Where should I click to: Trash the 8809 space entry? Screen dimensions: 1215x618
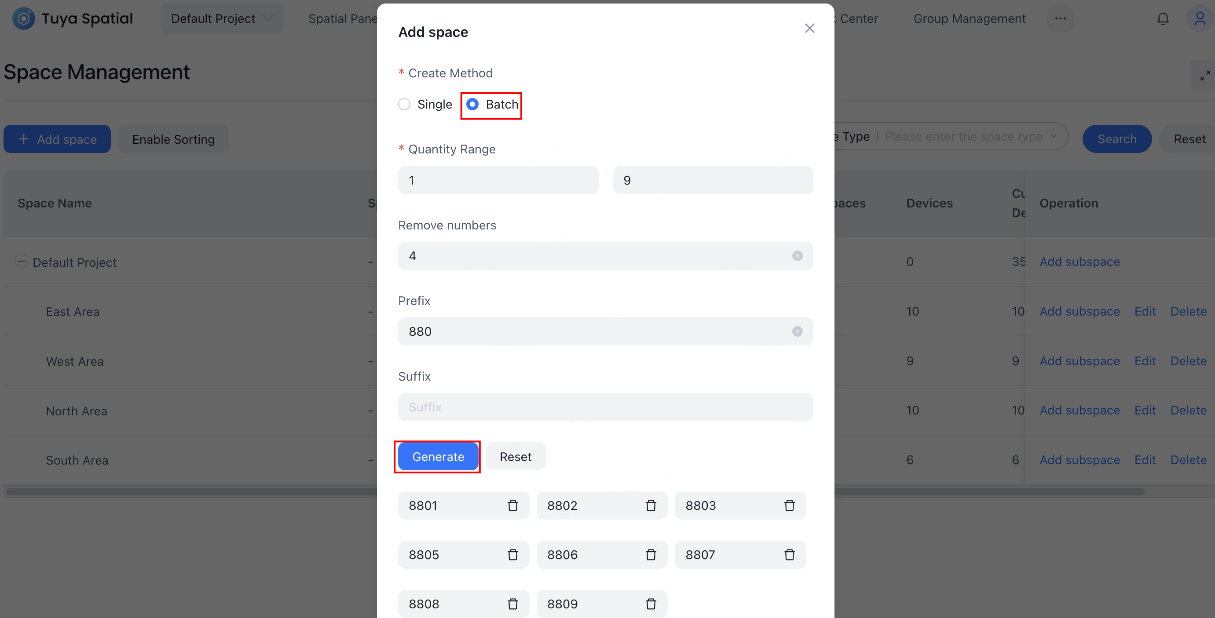(651, 604)
